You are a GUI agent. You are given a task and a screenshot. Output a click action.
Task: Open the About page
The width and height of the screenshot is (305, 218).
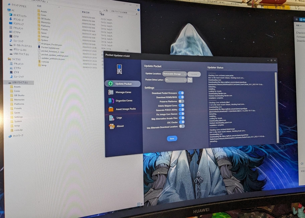point(117,126)
